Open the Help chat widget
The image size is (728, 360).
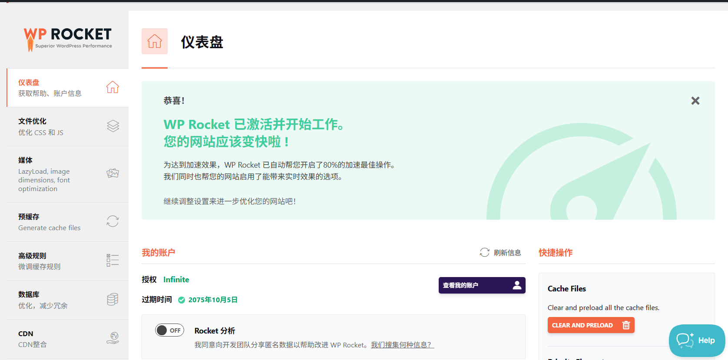pos(696,340)
